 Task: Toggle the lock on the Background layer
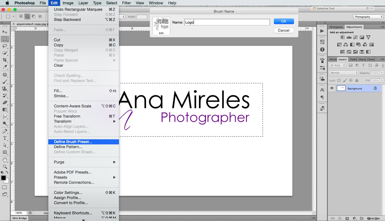[375, 88]
